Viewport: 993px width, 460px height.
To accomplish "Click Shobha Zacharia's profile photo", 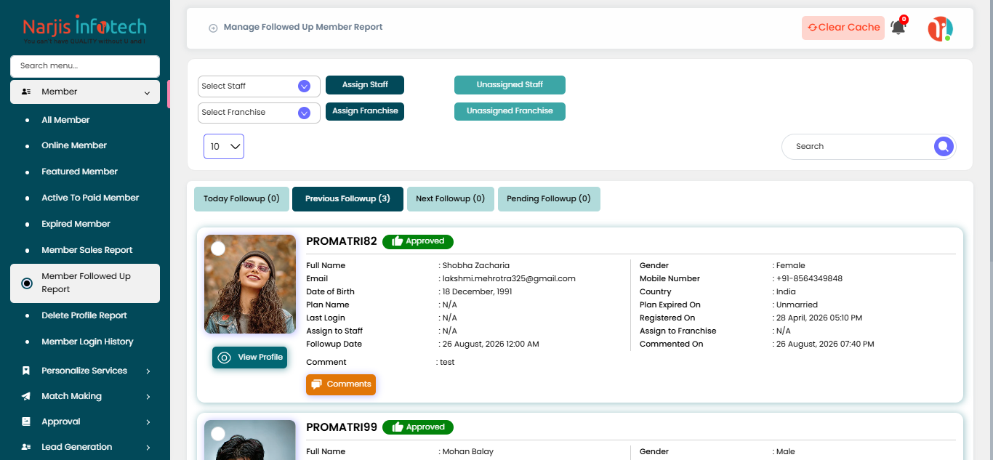I will pyautogui.click(x=250, y=284).
